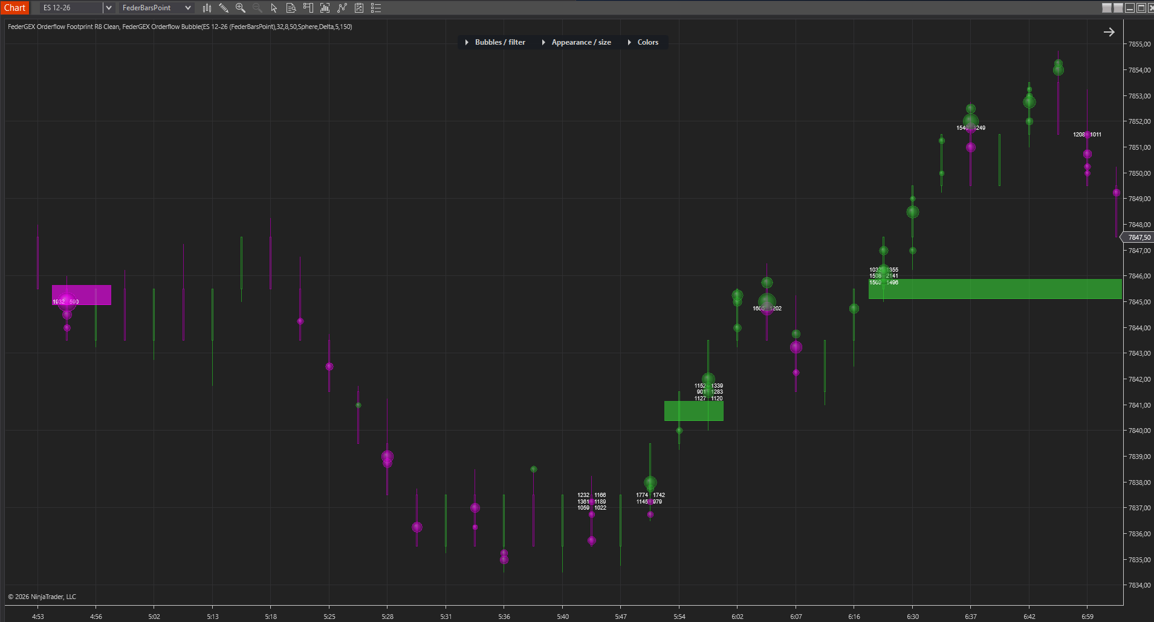Select the drawing tools pencil icon
This screenshot has height=622, width=1154.
pos(224,8)
